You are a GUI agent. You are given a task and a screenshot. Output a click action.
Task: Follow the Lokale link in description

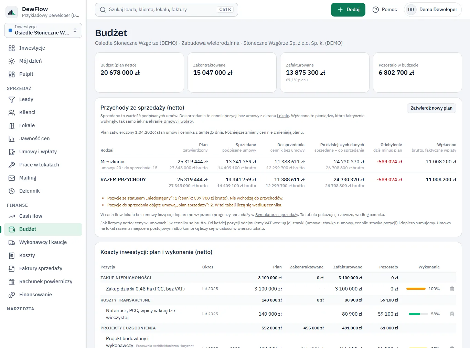[x=283, y=116]
